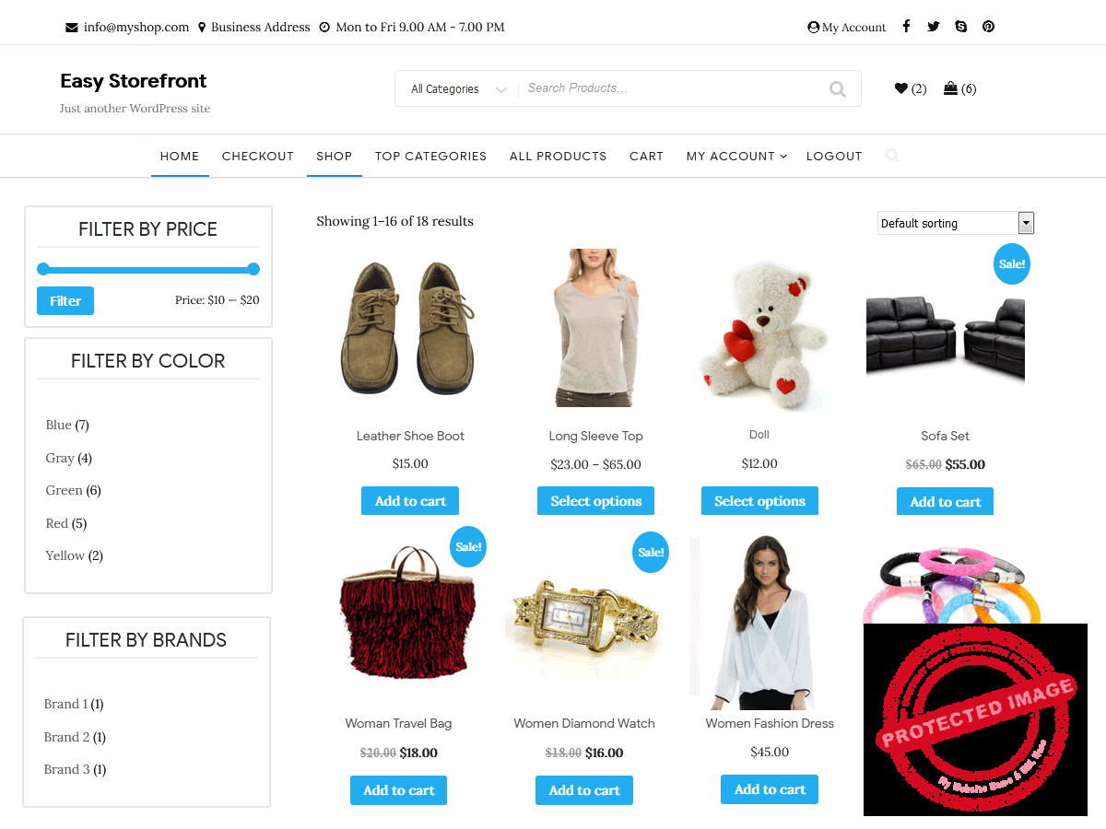Open the shopping bag cart icon
This screenshot has width=1106, height=829.
coord(950,88)
